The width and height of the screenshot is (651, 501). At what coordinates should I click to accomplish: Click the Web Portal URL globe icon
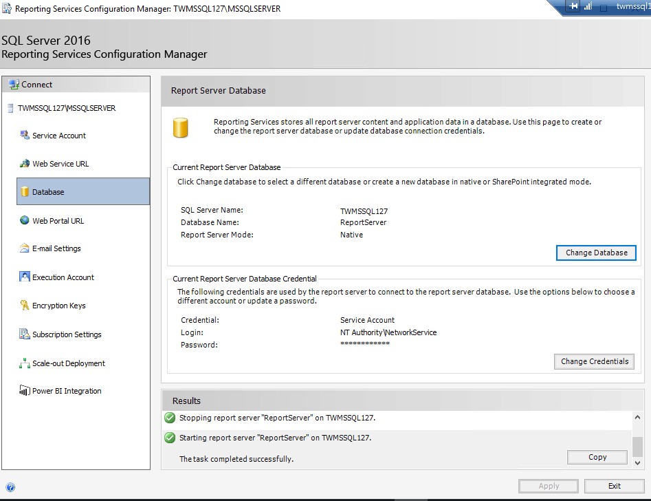25,220
